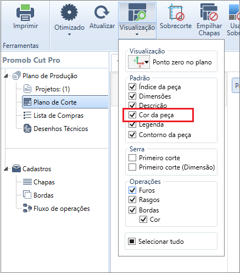Image resolution: width=240 pixels, height=273 pixels.
Task: Click the Sobrecorte toolbar icon
Action: coord(176,12)
